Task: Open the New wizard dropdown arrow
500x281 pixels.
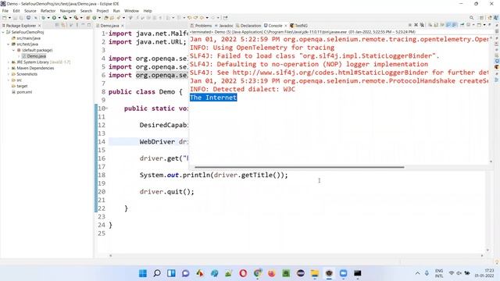Action: [x=9, y=18]
